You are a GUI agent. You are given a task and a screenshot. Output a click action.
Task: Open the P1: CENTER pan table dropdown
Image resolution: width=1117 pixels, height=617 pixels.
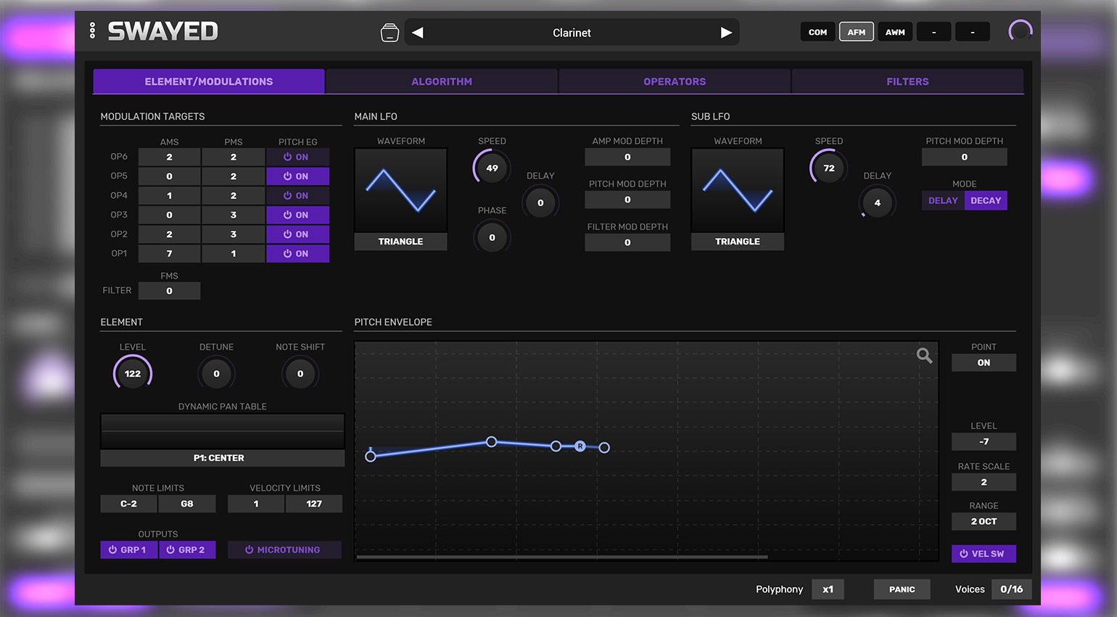coord(222,458)
